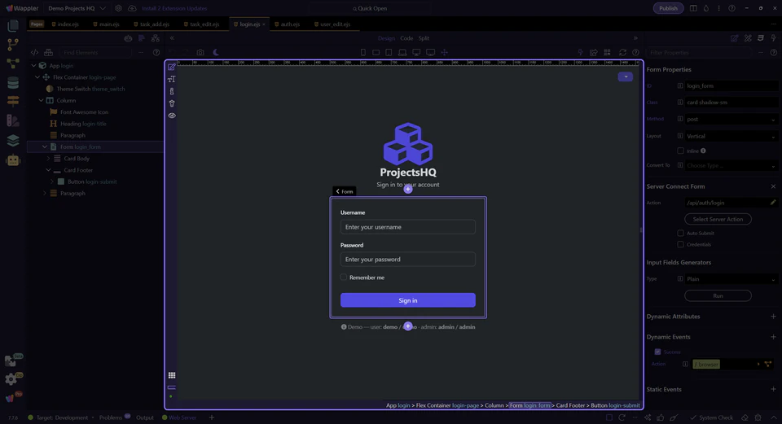The width and height of the screenshot is (782, 424).
Task: Toggle dark mode moon icon
Action: point(215,52)
